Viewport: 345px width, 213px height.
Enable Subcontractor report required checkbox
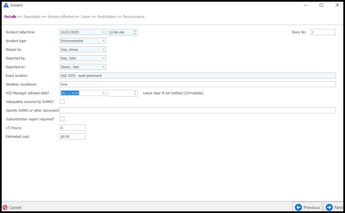pos(62,119)
